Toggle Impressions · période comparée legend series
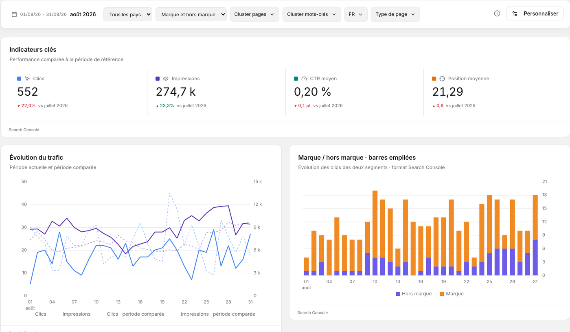Screen dimensions: 570x332 (x=218, y=314)
